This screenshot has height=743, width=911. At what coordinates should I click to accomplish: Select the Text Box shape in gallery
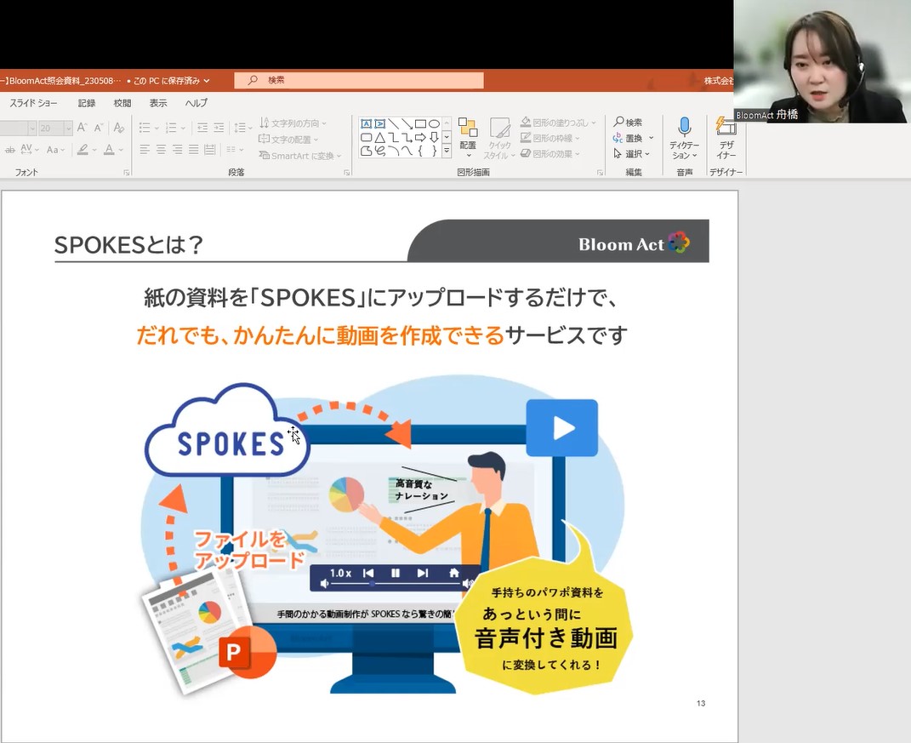pos(366,124)
